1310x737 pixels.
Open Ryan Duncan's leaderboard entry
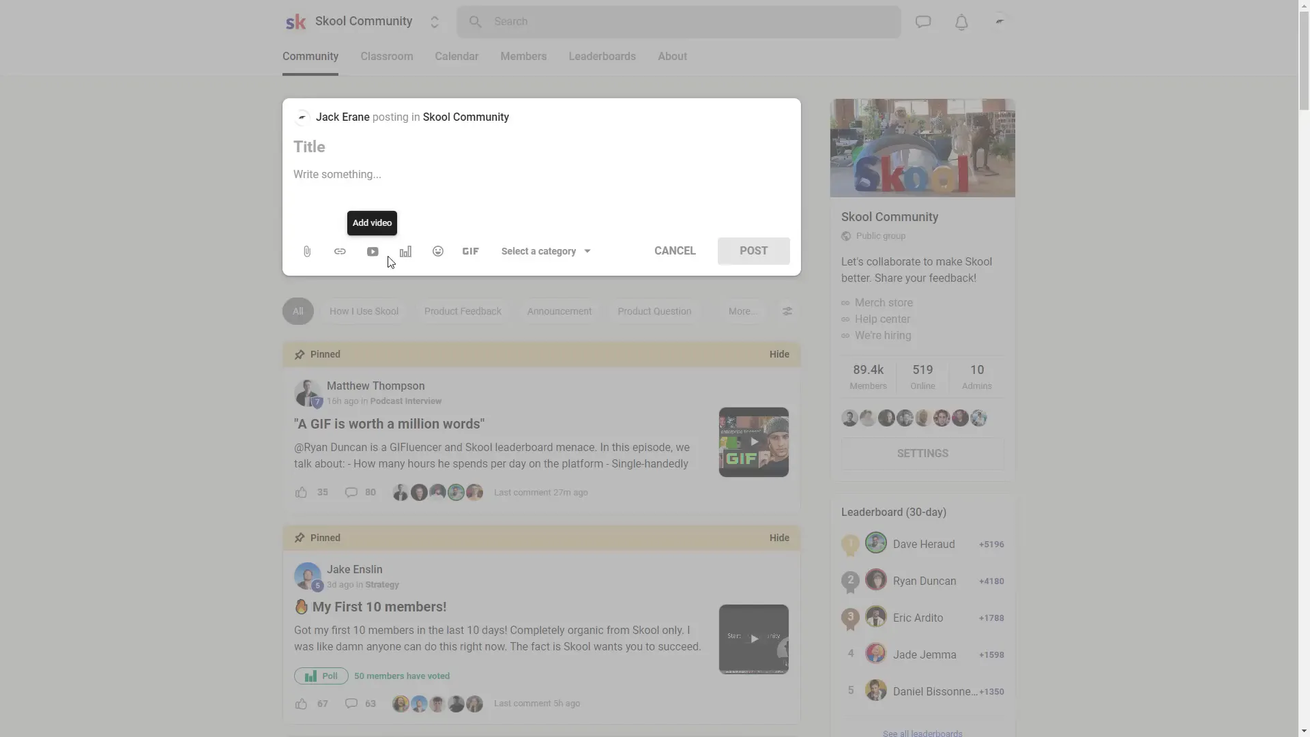(922, 581)
